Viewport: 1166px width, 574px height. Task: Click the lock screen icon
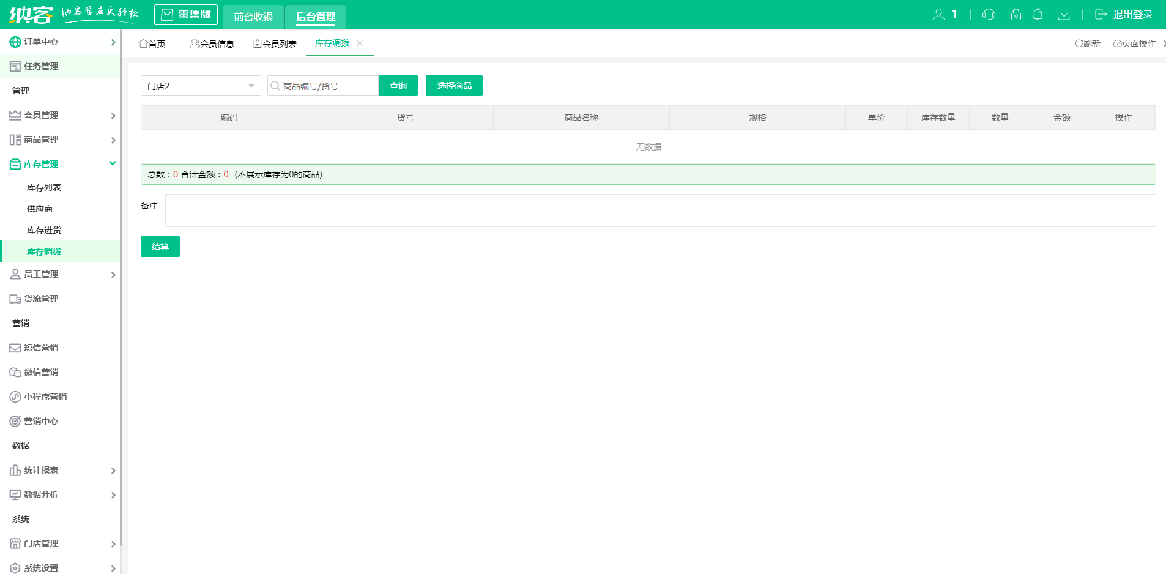point(1016,15)
